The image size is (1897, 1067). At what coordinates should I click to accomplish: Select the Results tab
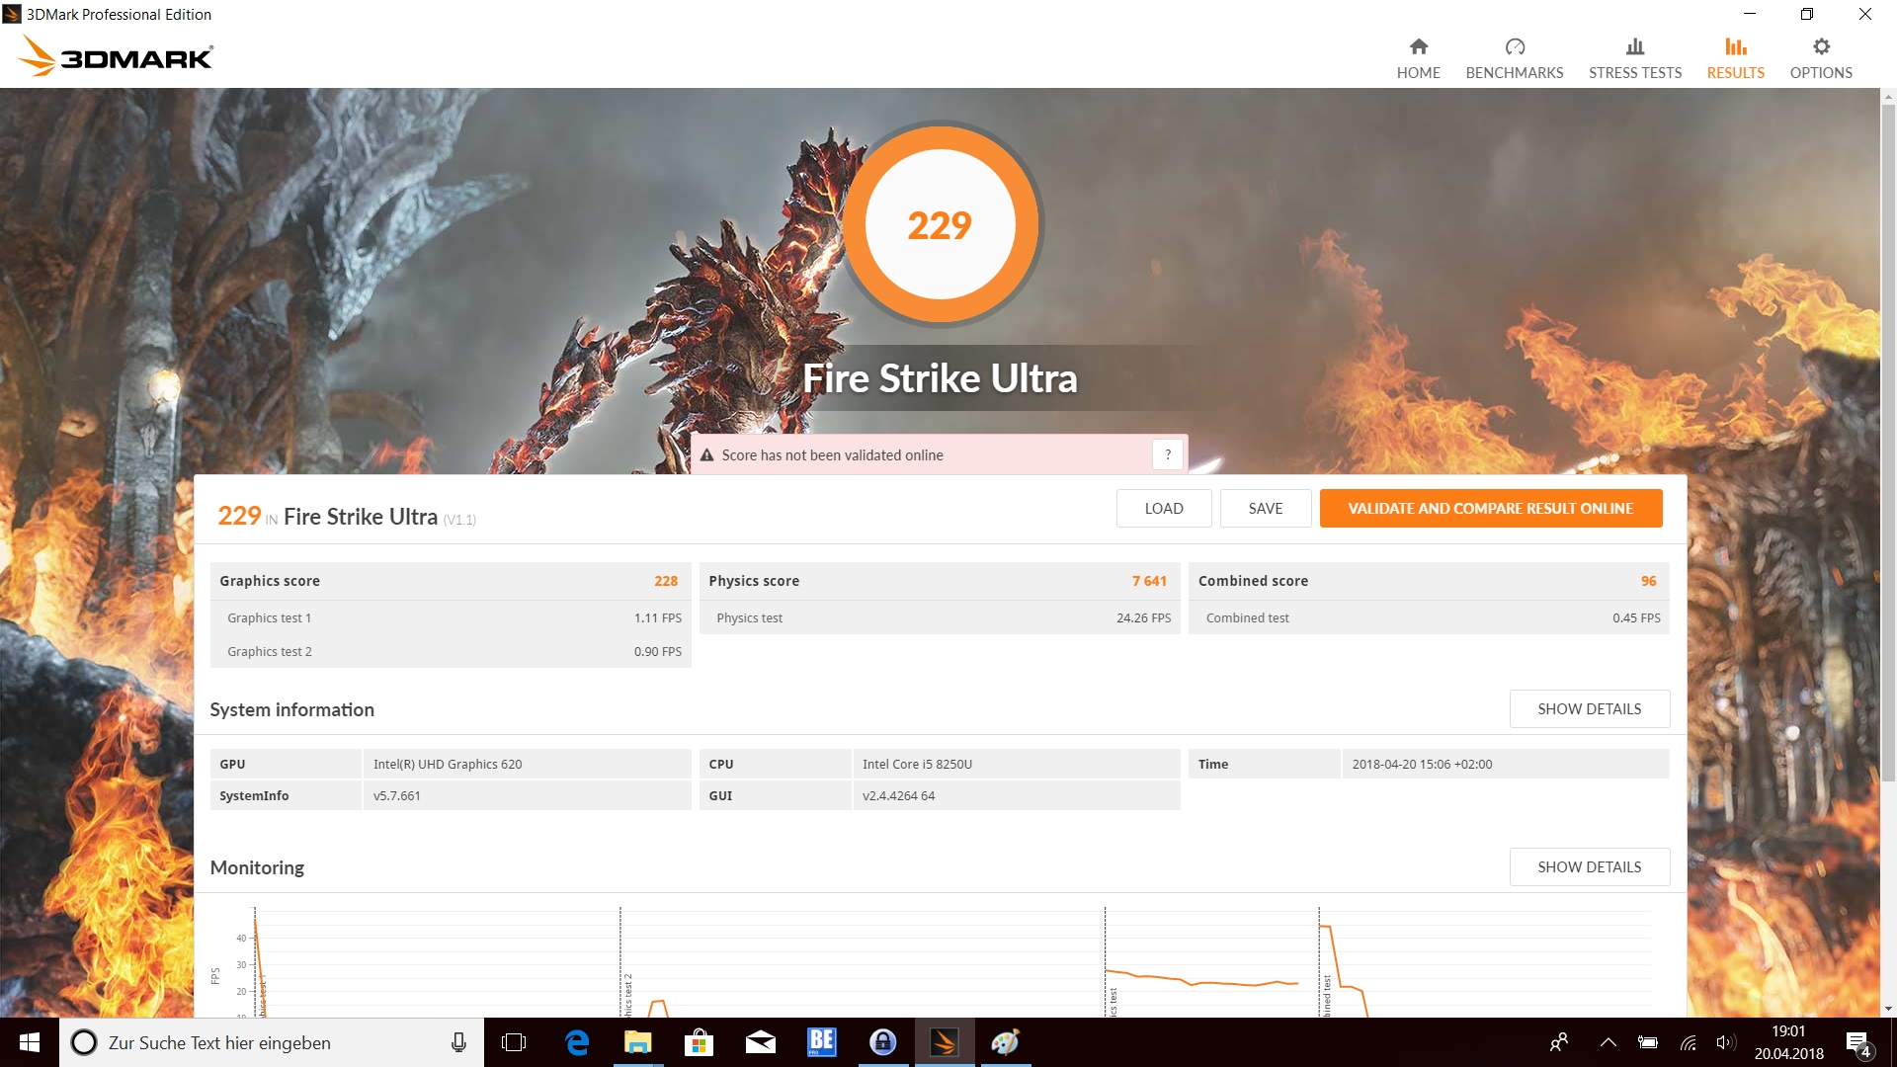1735,58
